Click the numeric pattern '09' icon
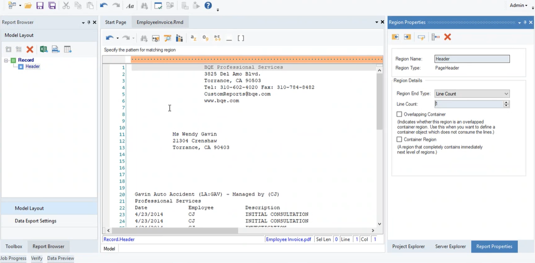This screenshot has width=535, height=263. pyautogui.click(x=205, y=38)
